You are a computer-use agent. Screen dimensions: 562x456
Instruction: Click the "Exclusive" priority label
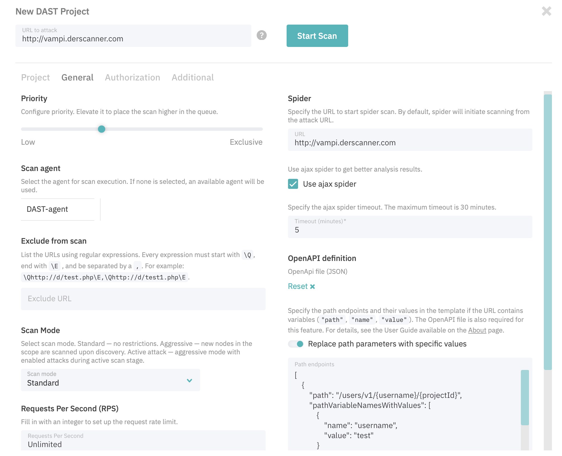tap(246, 142)
